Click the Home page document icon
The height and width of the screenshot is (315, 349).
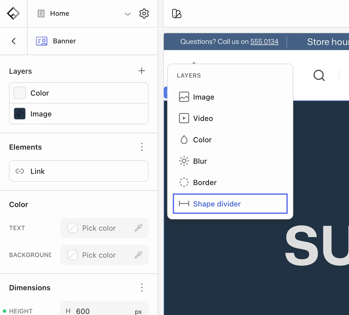[x=41, y=13]
